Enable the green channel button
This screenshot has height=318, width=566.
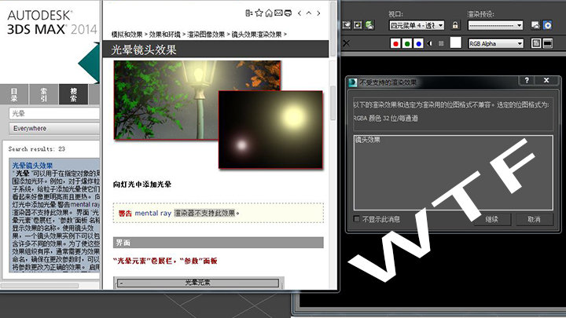pos(407,44)
